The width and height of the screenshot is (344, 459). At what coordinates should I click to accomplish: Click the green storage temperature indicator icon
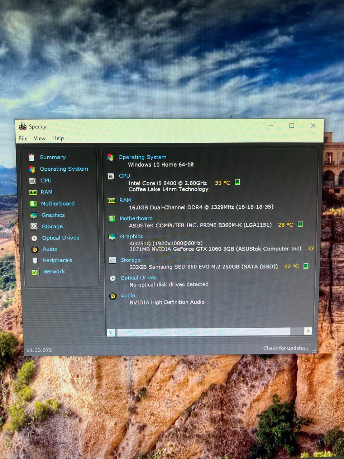306,266
